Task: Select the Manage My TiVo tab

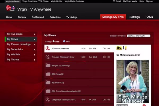Action: (113, 17)
